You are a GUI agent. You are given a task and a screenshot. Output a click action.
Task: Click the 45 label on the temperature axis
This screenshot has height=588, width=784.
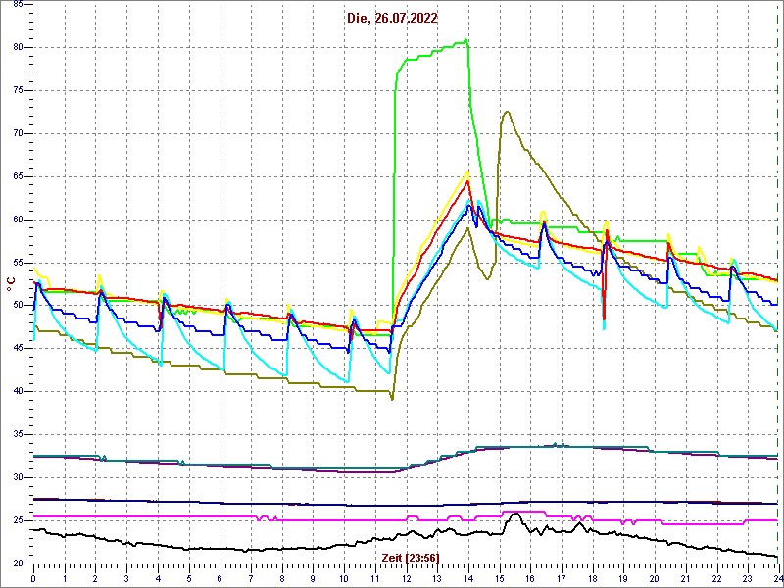click(x=18, y=349)
